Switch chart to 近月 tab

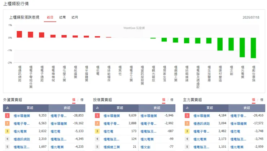click(75, 17)
